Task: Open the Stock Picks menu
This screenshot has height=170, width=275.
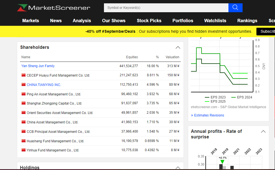Action: (149, 21)
